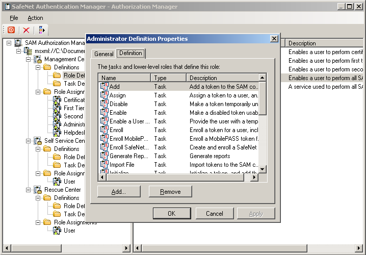
Task: Sort list by Name column header
Action: coord(125,78)
